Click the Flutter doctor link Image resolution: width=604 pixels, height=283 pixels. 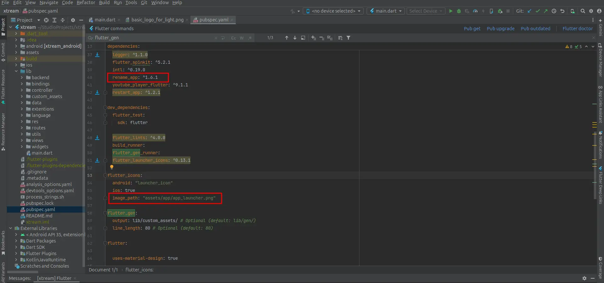click(578, 29)
